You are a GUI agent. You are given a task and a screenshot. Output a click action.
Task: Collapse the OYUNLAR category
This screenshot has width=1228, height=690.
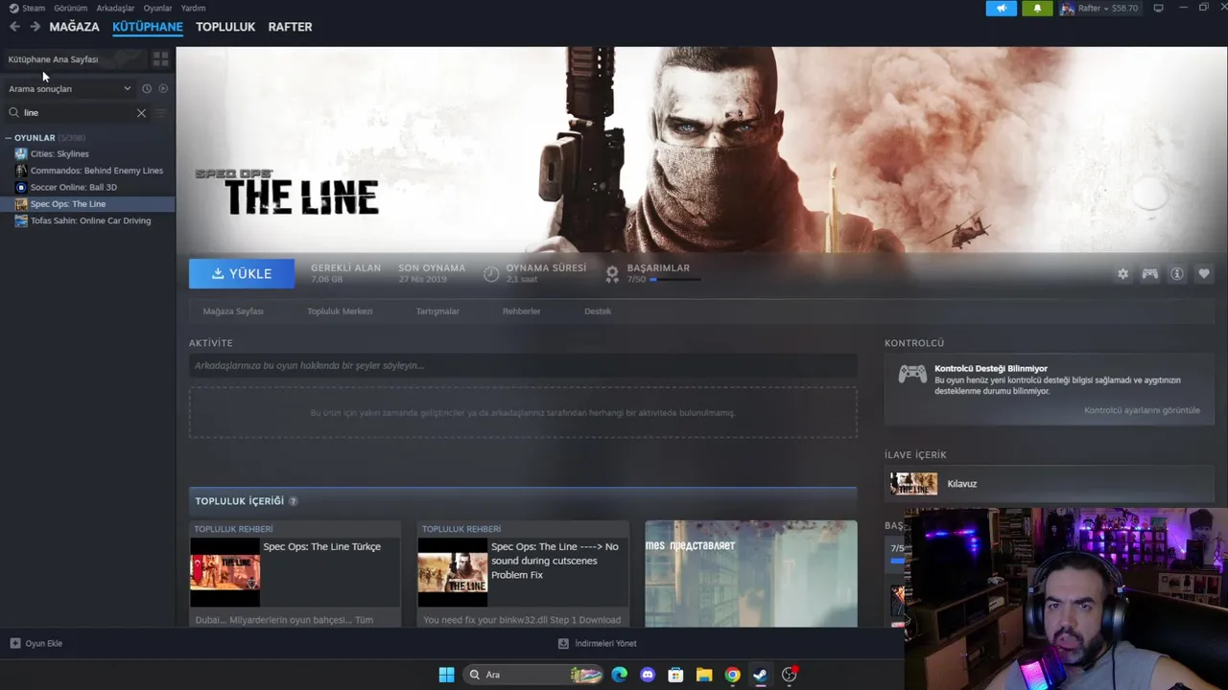click(x=9, y=138)
